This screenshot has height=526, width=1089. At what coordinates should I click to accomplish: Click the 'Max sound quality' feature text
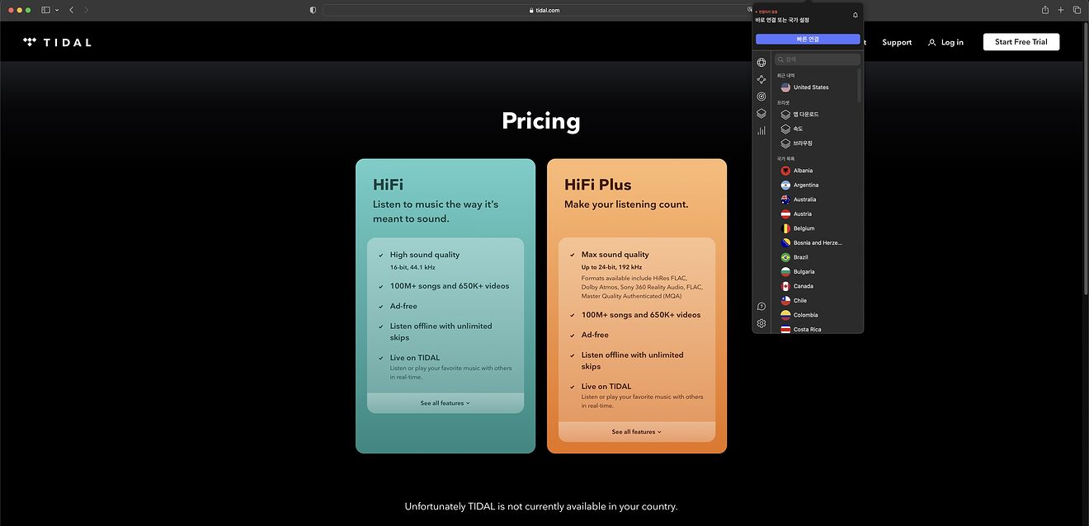[615, 255]
